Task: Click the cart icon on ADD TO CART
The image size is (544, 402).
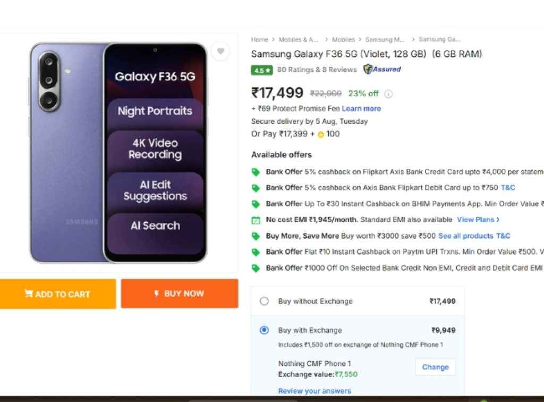Action: [29, 294]
